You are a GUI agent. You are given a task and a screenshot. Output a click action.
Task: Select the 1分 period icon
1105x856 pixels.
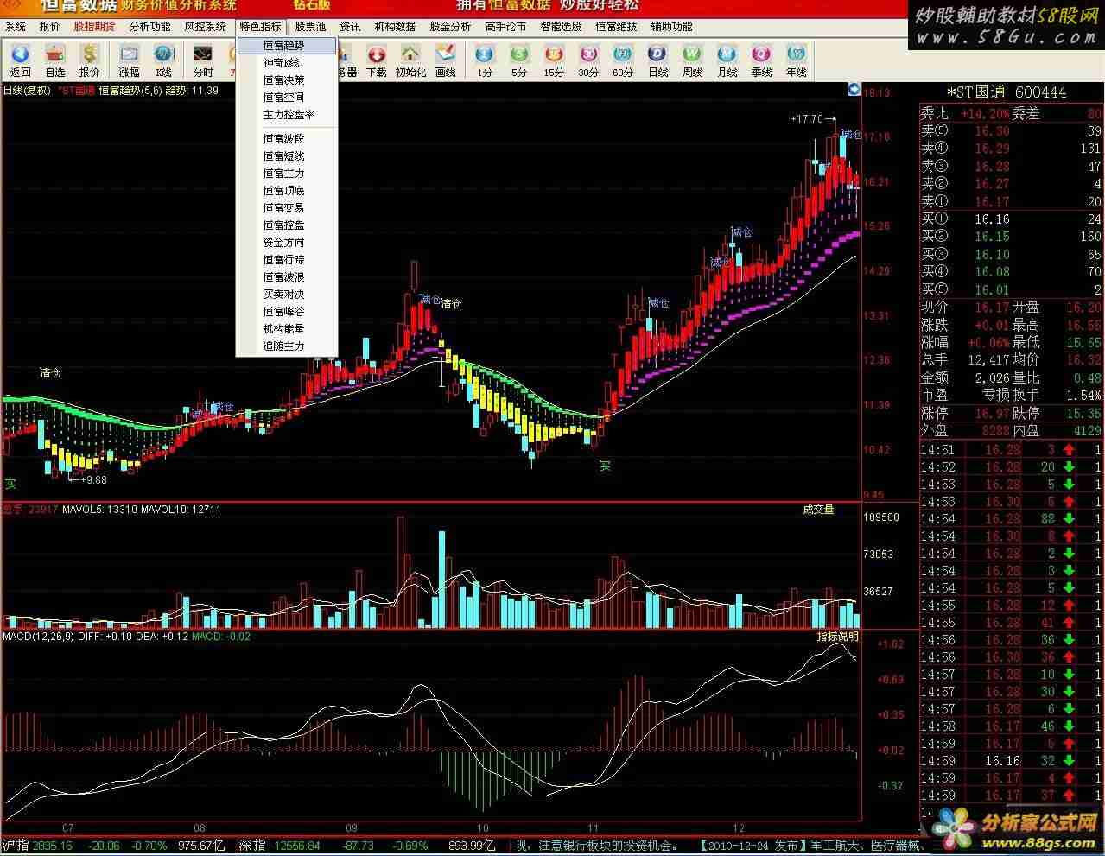click(484, 60)
